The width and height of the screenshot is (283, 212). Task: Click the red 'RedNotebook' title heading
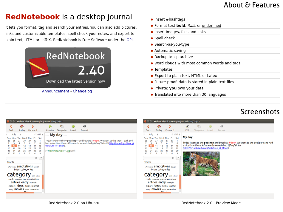pos(33,17)
